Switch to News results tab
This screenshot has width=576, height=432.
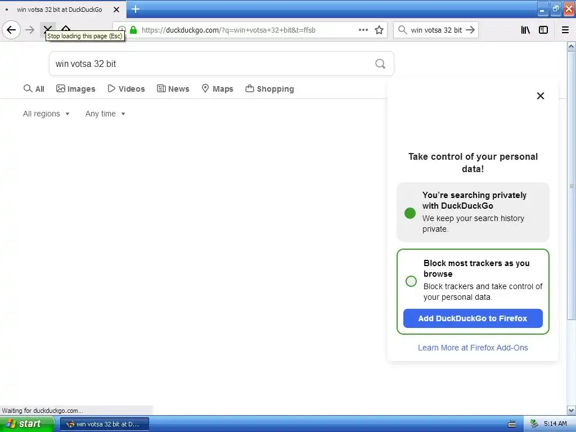pos(173,89)
